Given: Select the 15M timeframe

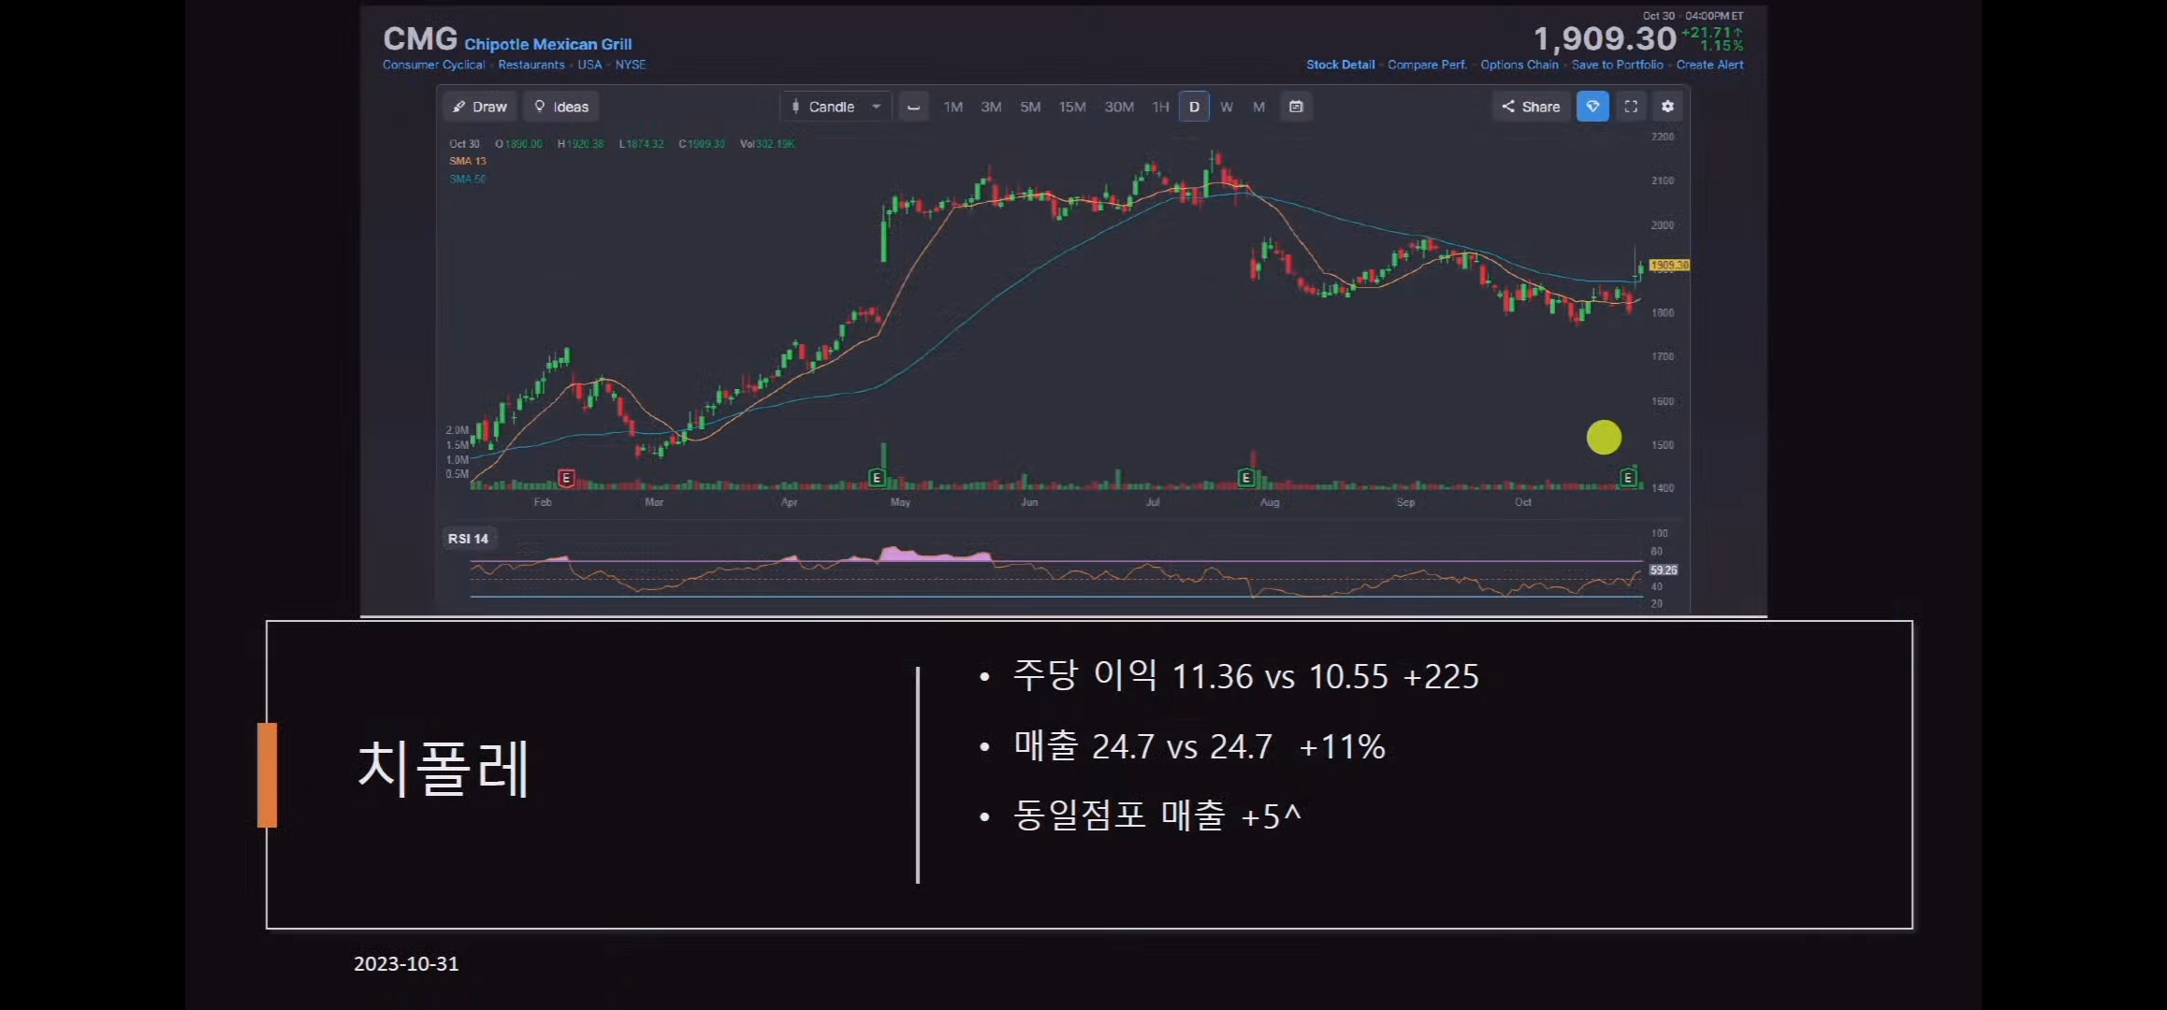Looking at the screenshot, I should point(1072,107).
